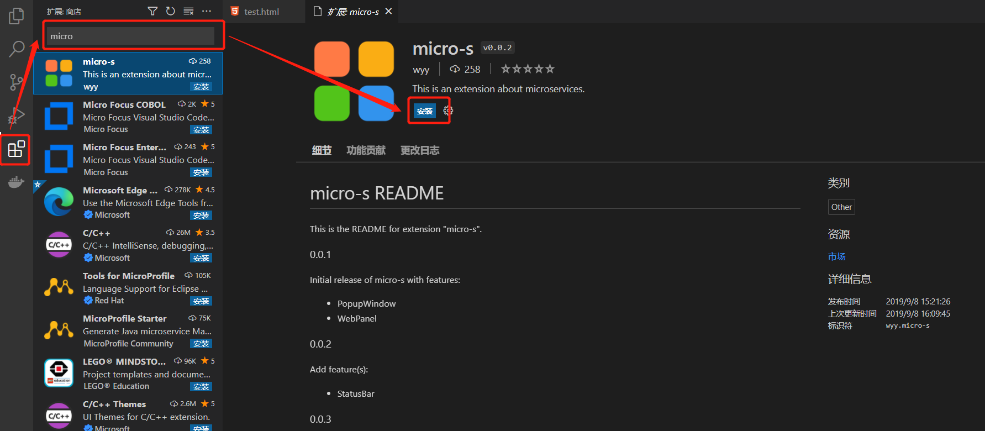Install Tools for MicroProfile extension

201,301
